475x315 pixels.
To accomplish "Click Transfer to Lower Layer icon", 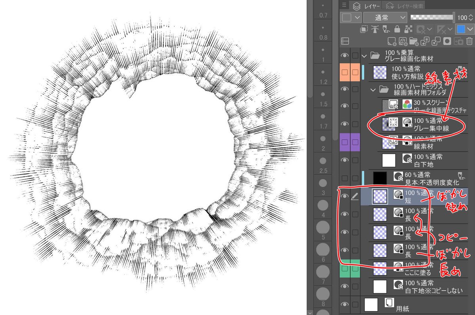I will [425, 41].
